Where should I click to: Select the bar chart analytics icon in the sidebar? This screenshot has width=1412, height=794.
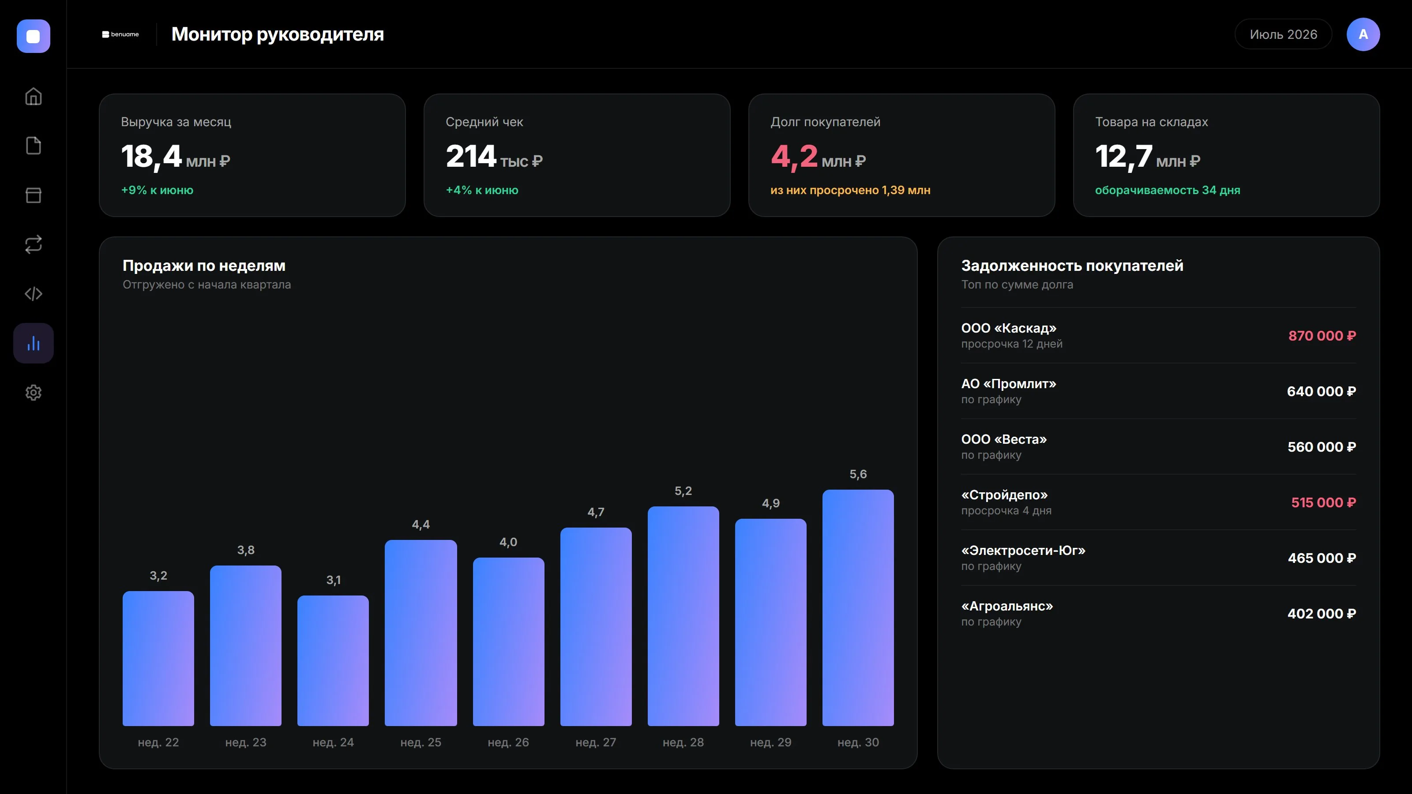[x=34, y=343]
